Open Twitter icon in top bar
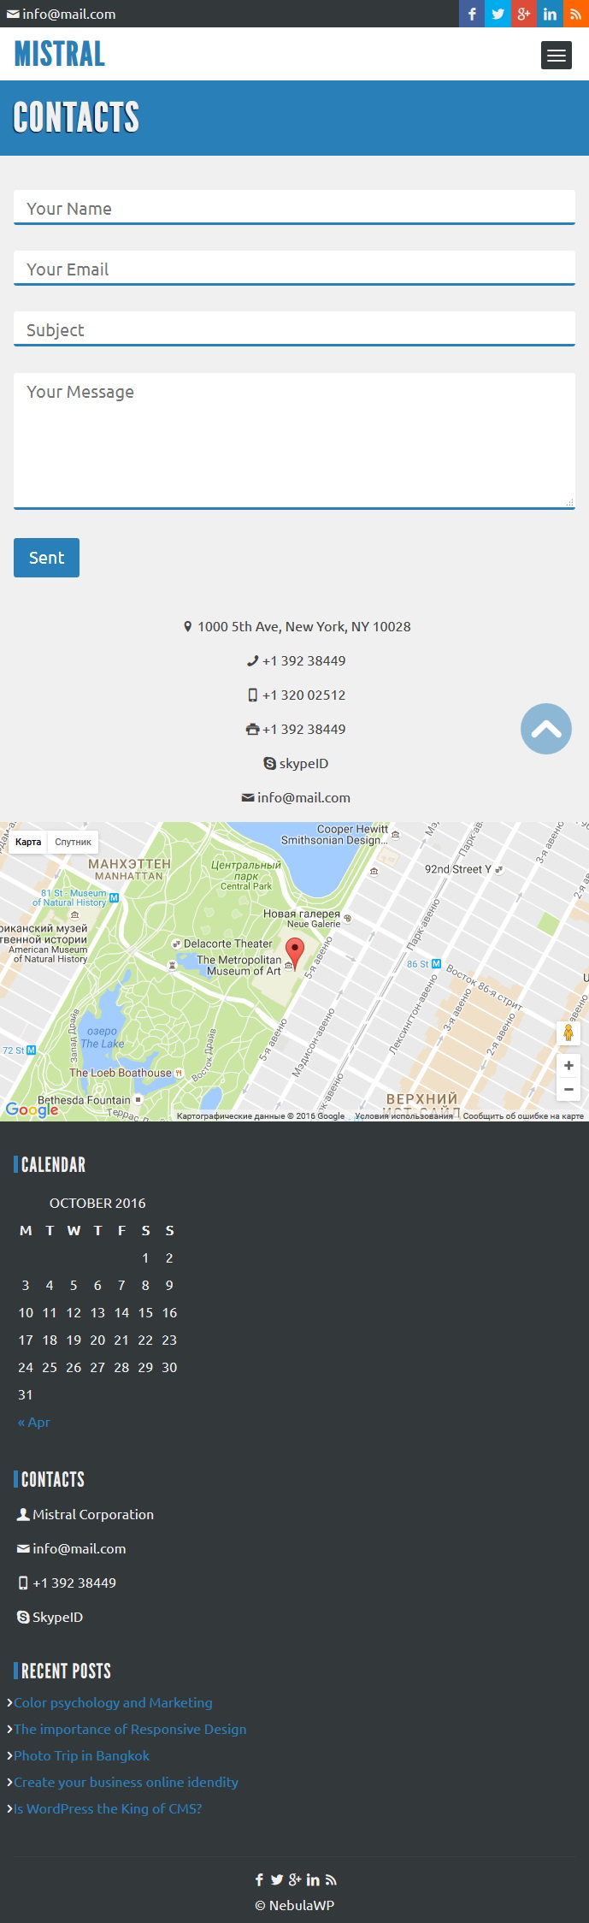Screen dimensions: 589x1923 [x=498, y=14]
